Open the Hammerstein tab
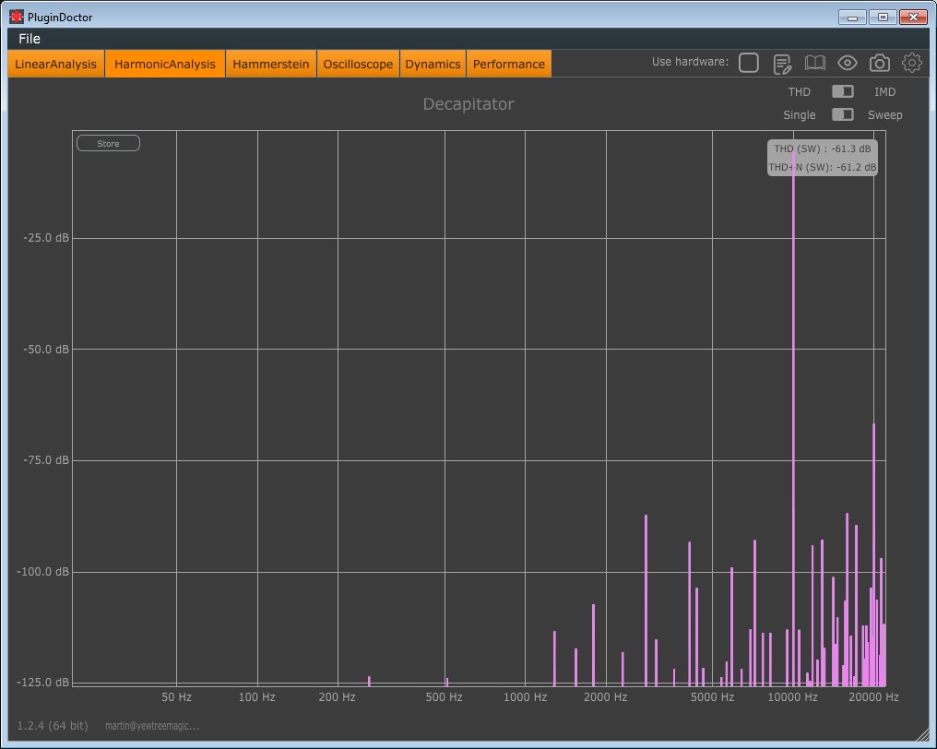The height and width of the screenshot is (749, 937). click(271, 65)
